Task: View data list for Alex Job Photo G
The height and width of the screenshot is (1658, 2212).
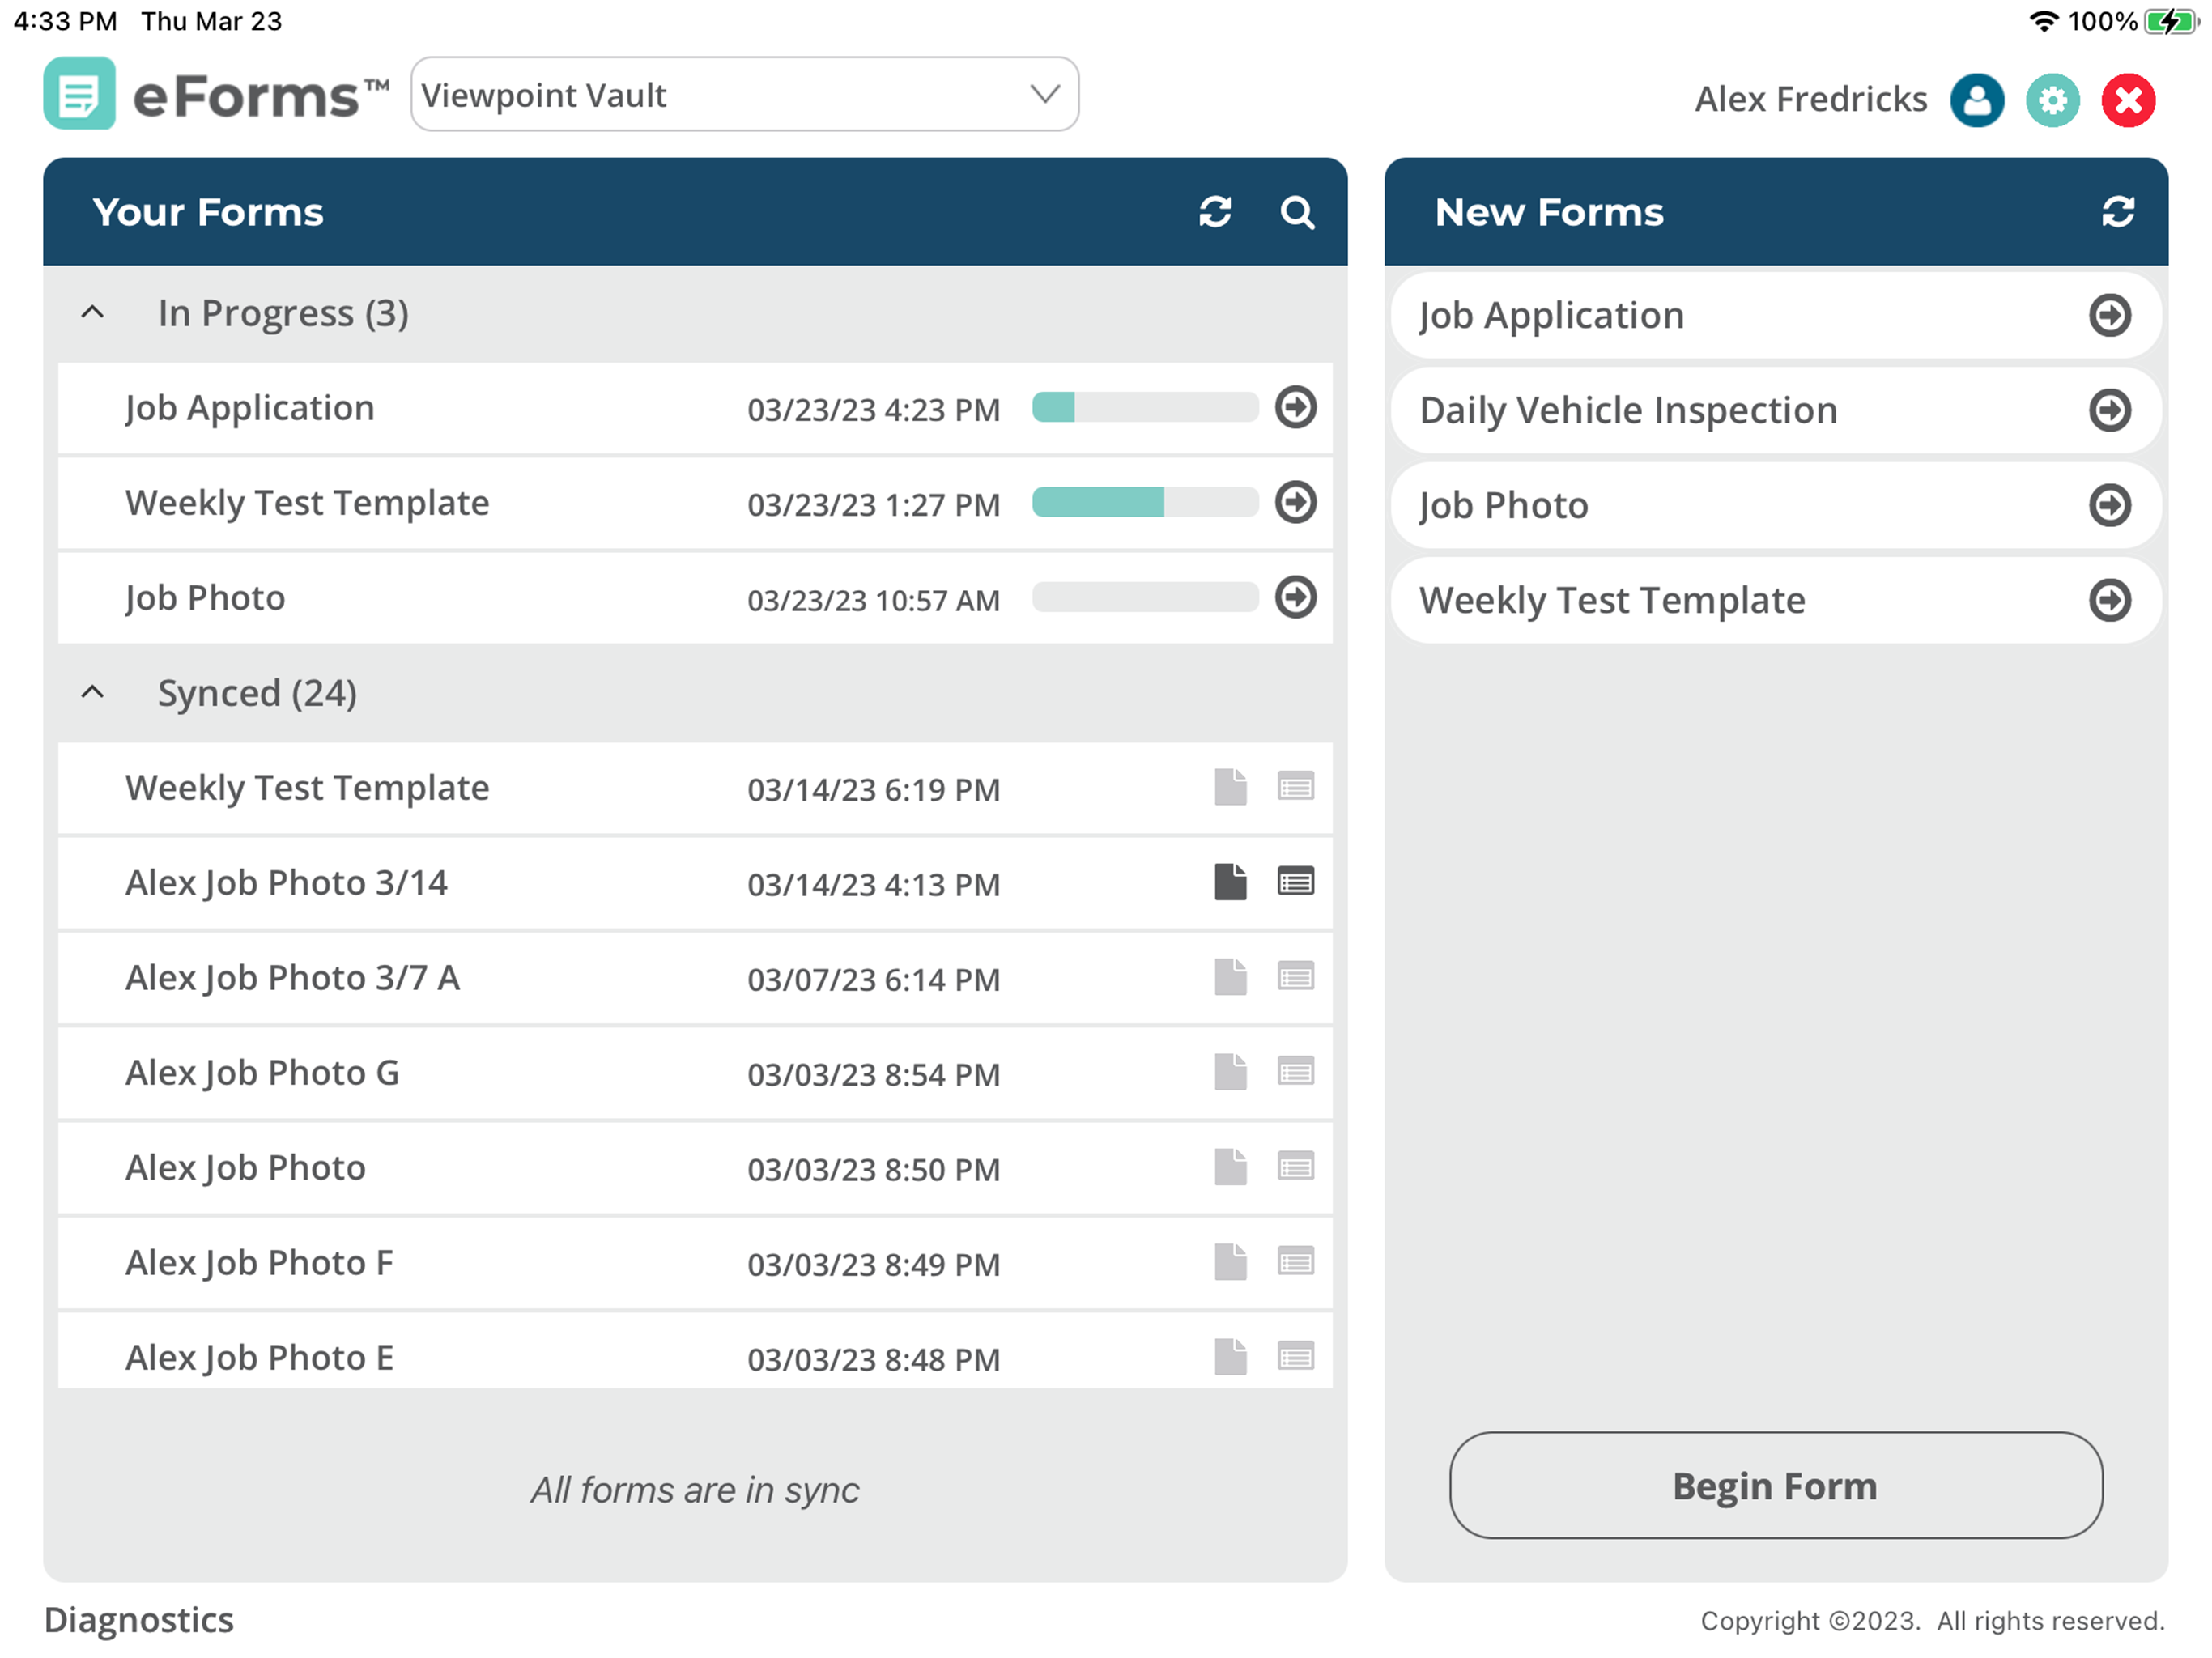Action: pos(1296,1072)
